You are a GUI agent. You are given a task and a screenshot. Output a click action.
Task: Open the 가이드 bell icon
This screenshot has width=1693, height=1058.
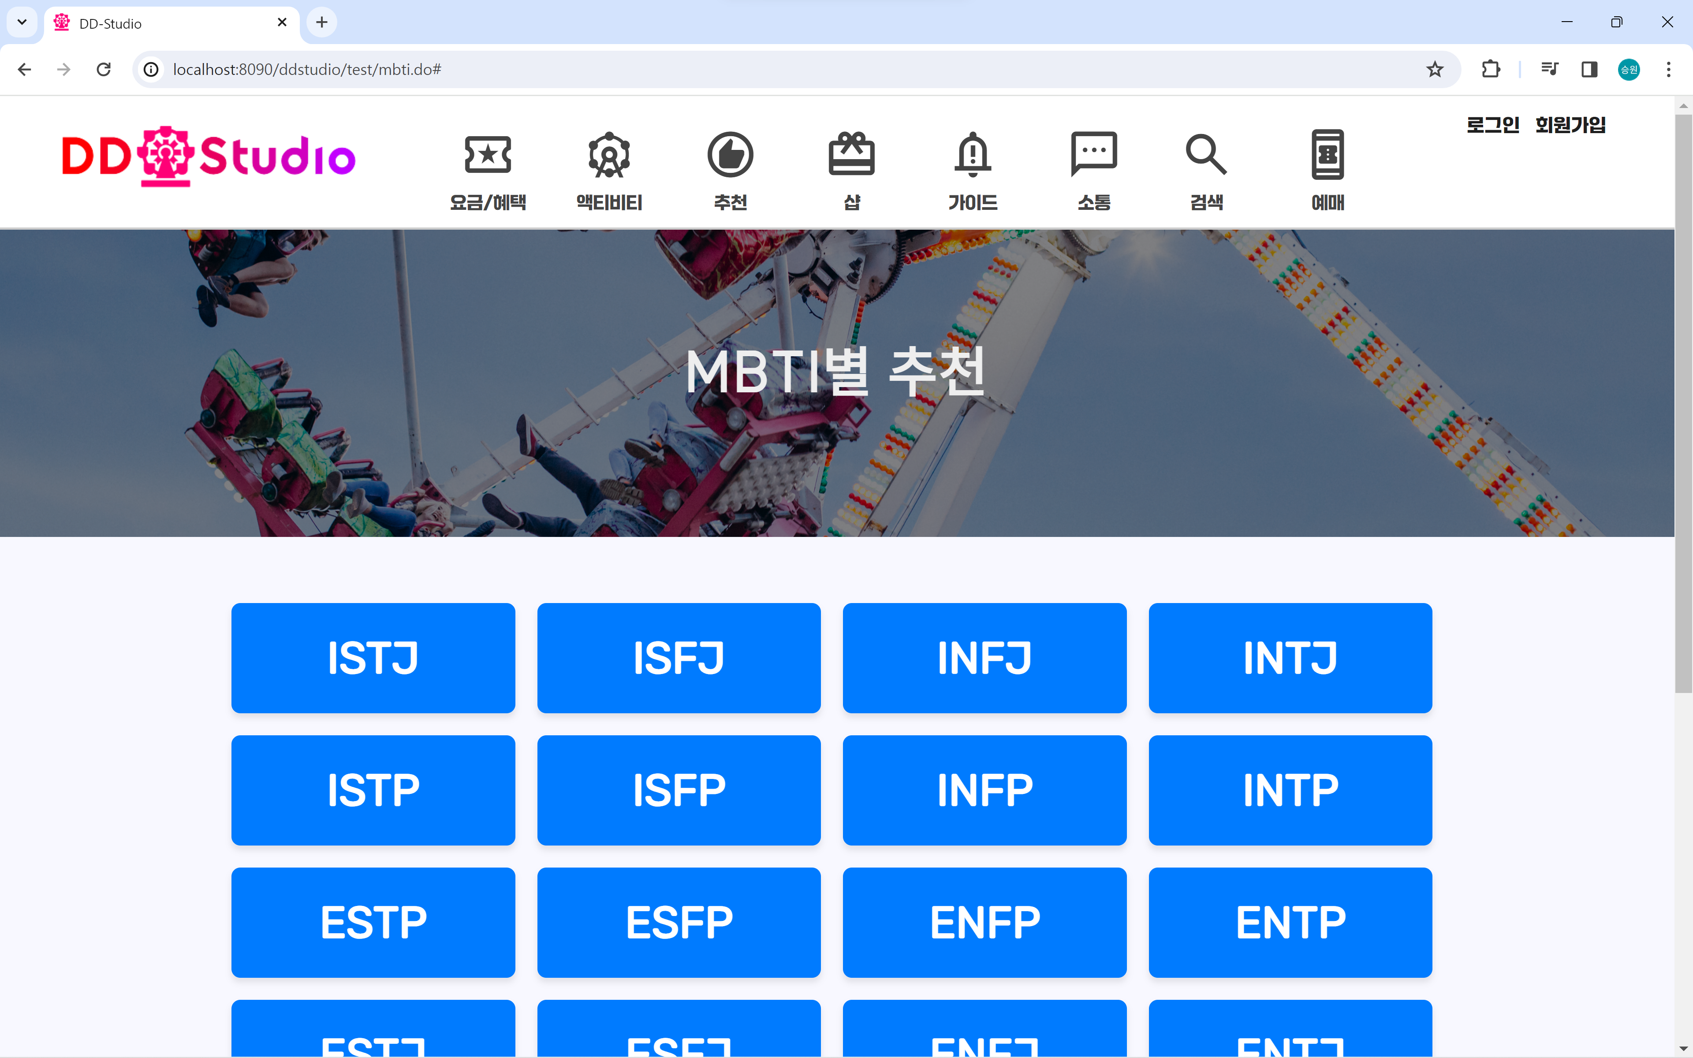coord(973,154)
